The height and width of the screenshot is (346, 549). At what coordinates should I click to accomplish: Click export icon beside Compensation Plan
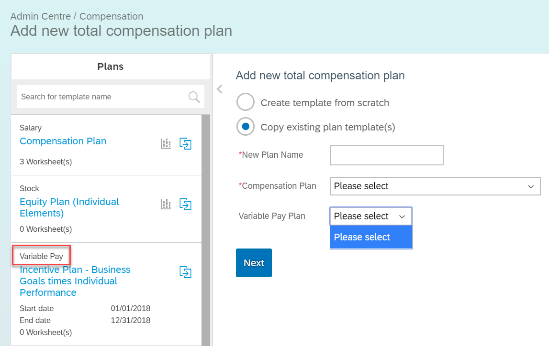[186, 144]
